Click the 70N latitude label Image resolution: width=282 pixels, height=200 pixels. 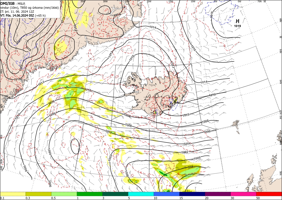(x=259, y=1)
